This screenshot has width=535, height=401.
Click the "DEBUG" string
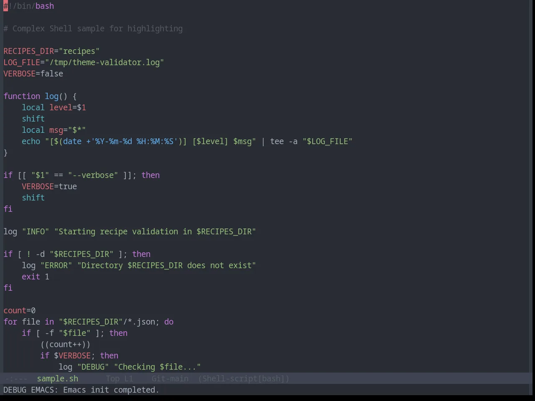(93, 367)
